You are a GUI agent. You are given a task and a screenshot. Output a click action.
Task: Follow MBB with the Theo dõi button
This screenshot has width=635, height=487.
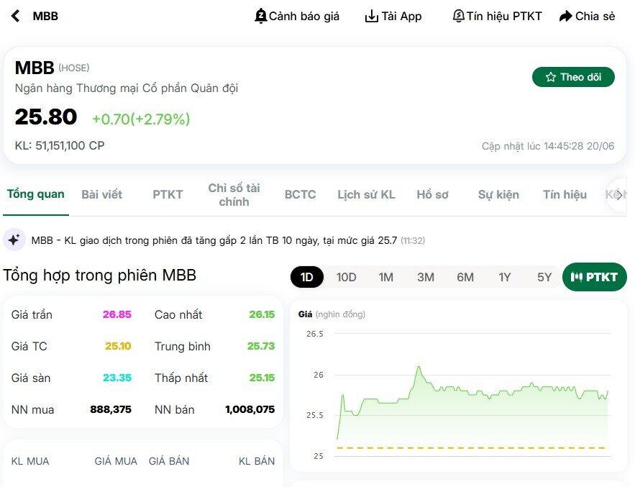click(573, 77)
